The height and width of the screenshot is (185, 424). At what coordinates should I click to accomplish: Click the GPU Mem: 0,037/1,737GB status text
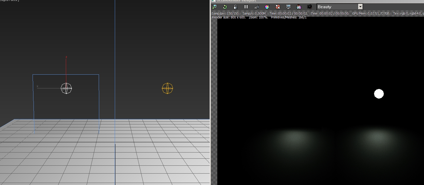371,13
